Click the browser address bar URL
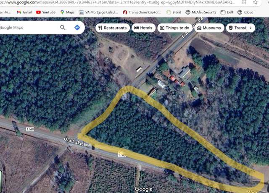Viewport: 269px width, 193px height. [x=118, y=2]
